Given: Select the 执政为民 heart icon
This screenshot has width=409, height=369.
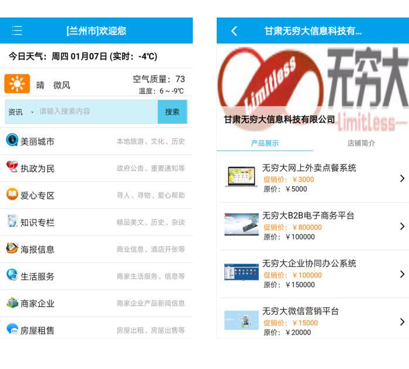Looking at the screenshot, I should point(12,168).
